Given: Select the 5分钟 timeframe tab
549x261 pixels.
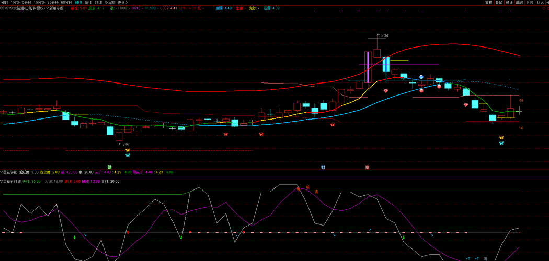Looking at the screenshot, I should pyautogui.click(x=27, y=2).
